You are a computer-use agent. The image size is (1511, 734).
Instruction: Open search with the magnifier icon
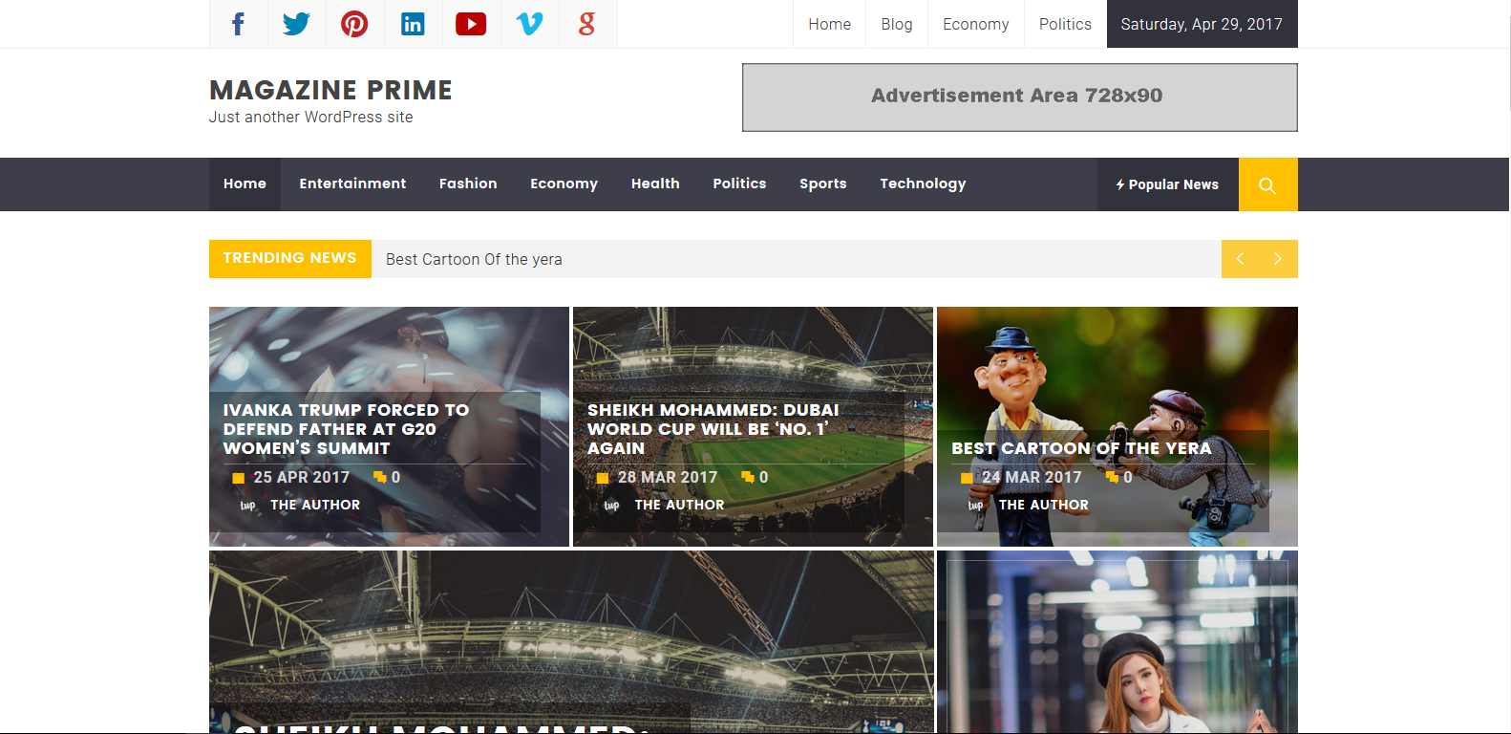pyautogui.click(x=1267, y=184)
